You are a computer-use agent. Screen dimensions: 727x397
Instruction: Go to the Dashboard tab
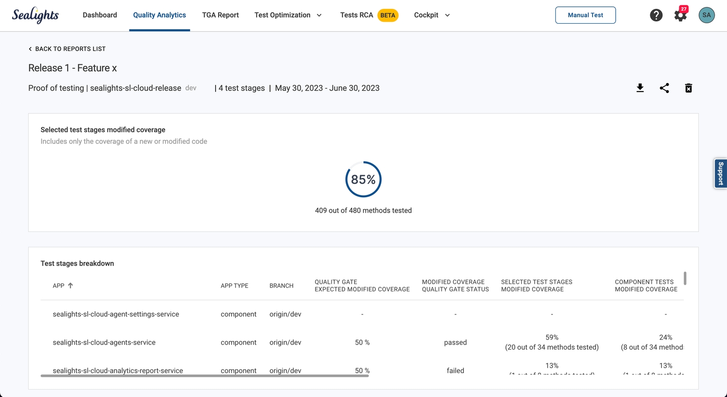pyautogui.click(x=100, y=15)
